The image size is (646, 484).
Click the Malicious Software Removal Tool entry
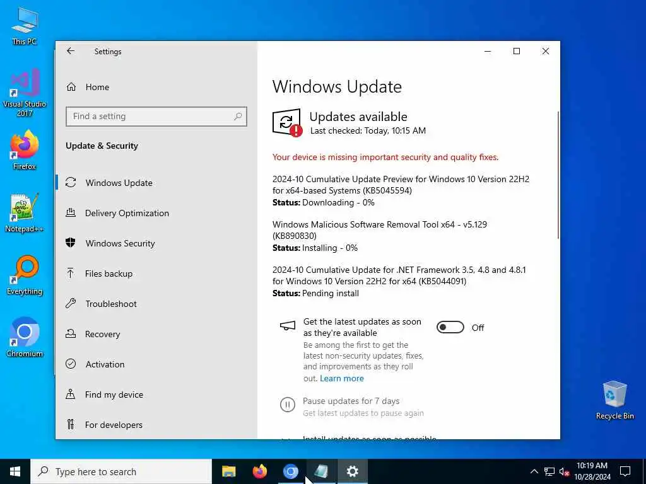(x=379, y=230)
